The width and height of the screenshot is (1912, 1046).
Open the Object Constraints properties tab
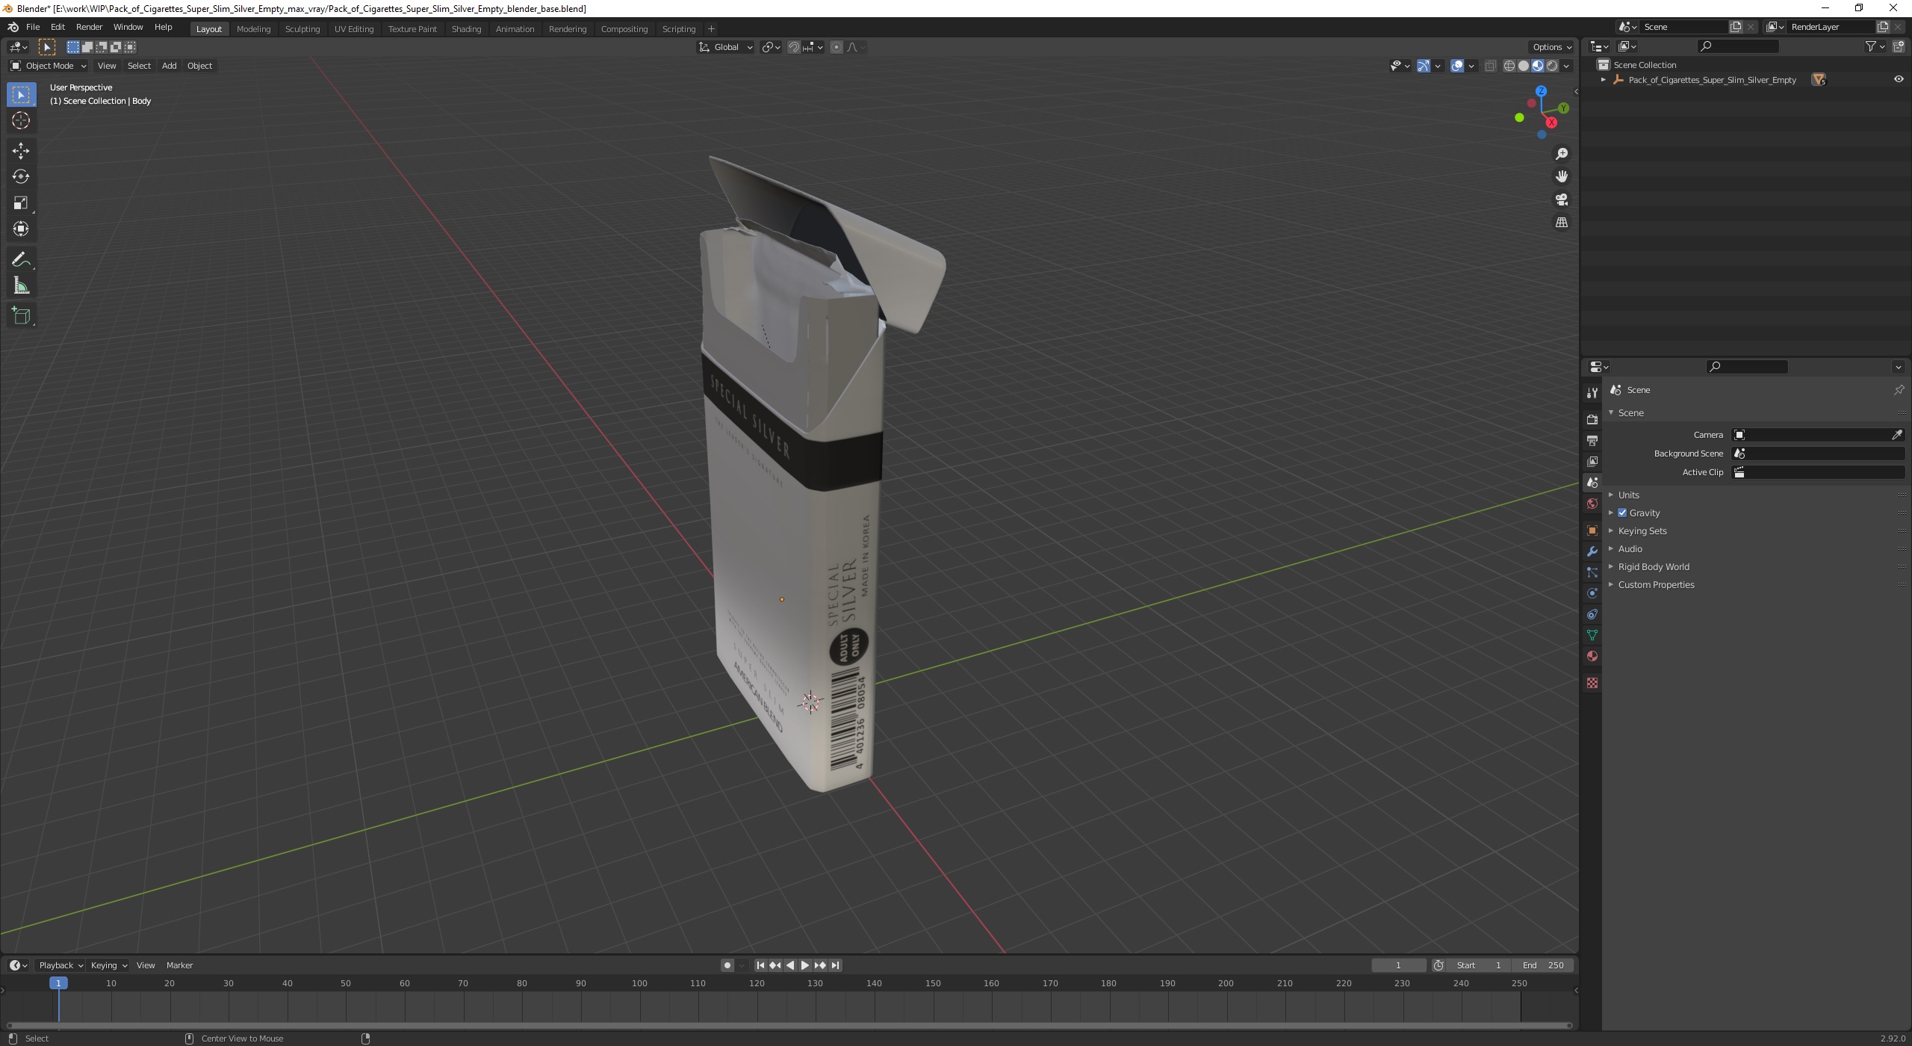pos(1592,614)
